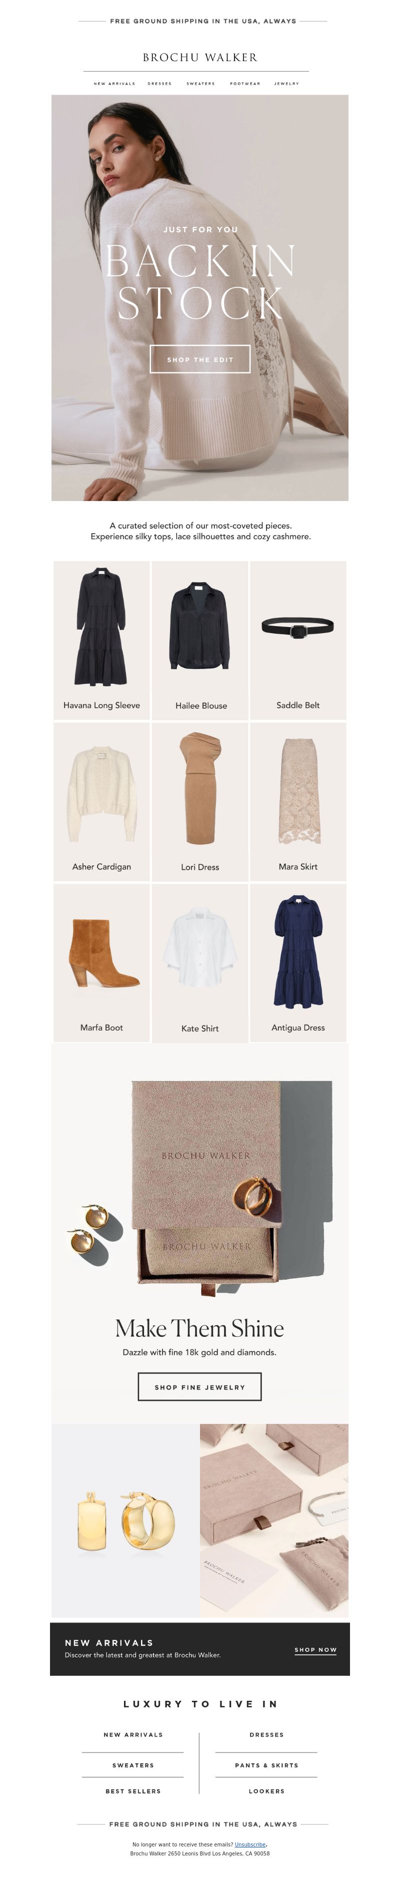
Task: Select the Mara Skirt product tile
Action: click(x=298, y=802)
